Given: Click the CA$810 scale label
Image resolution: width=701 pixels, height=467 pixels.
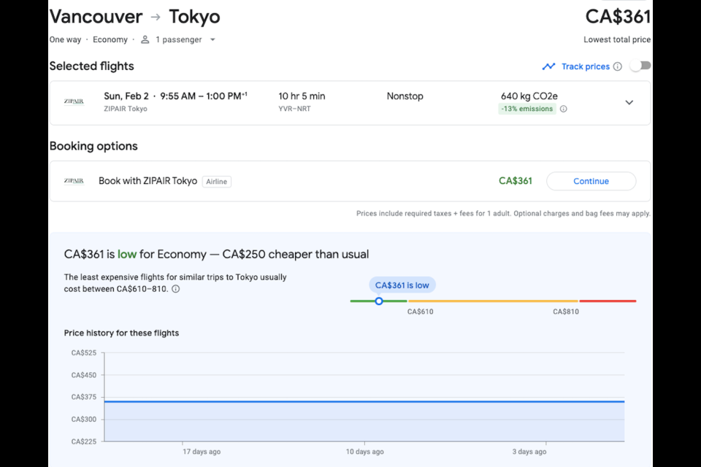Looking at the screenshot, I should [x=566, y=312].
